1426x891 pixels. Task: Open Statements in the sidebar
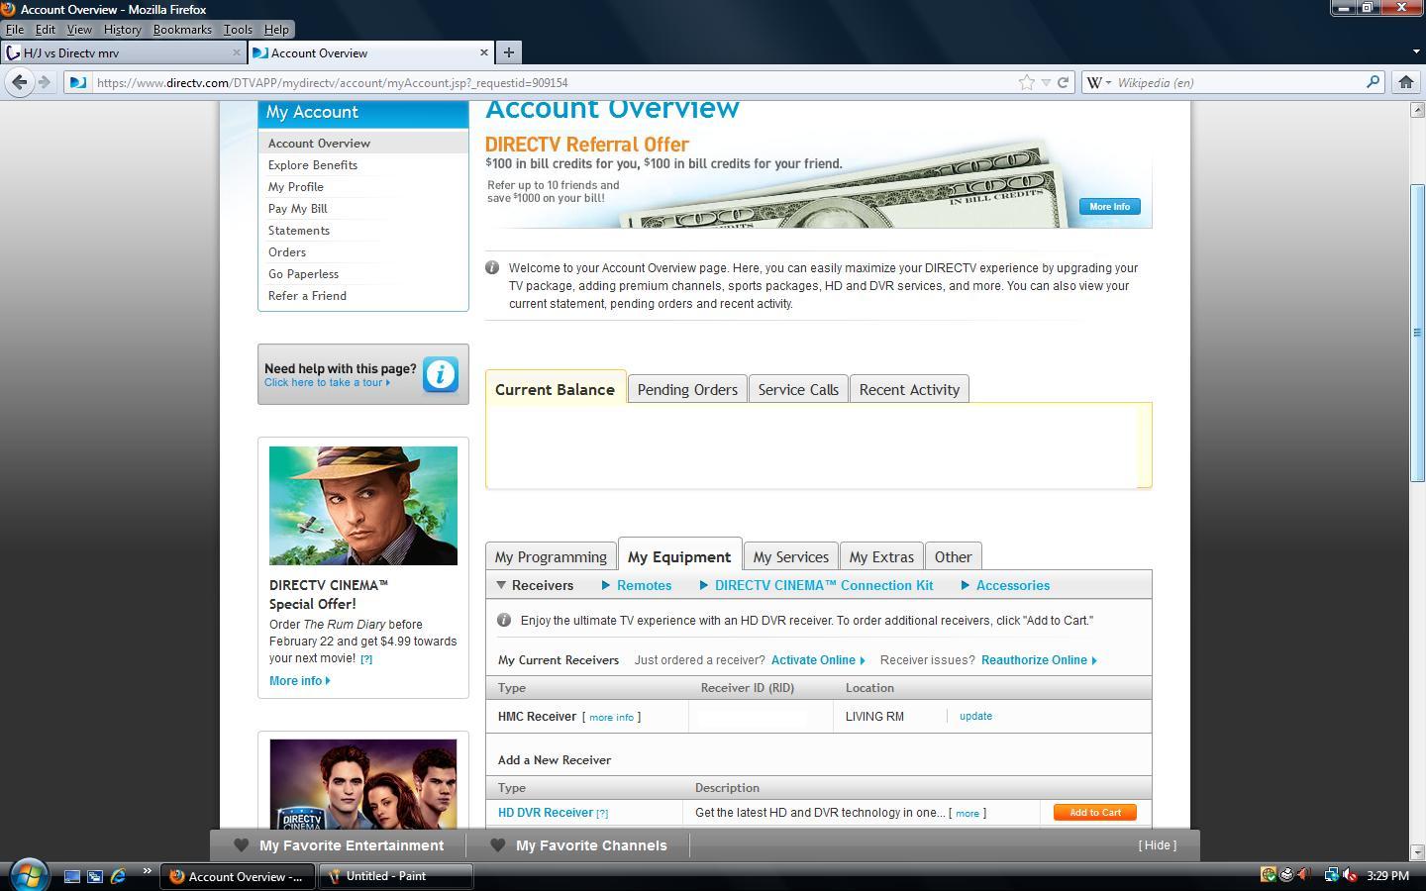coord(299,231)
